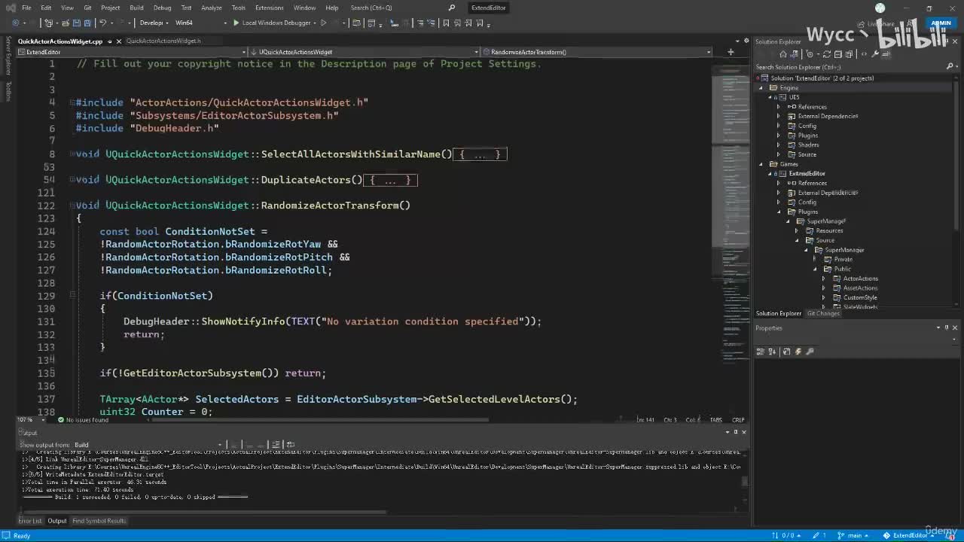This screenshot has height=542, width=964.
Task: Click the Start Without Debugging icon
Action: [x=324, y=23]
